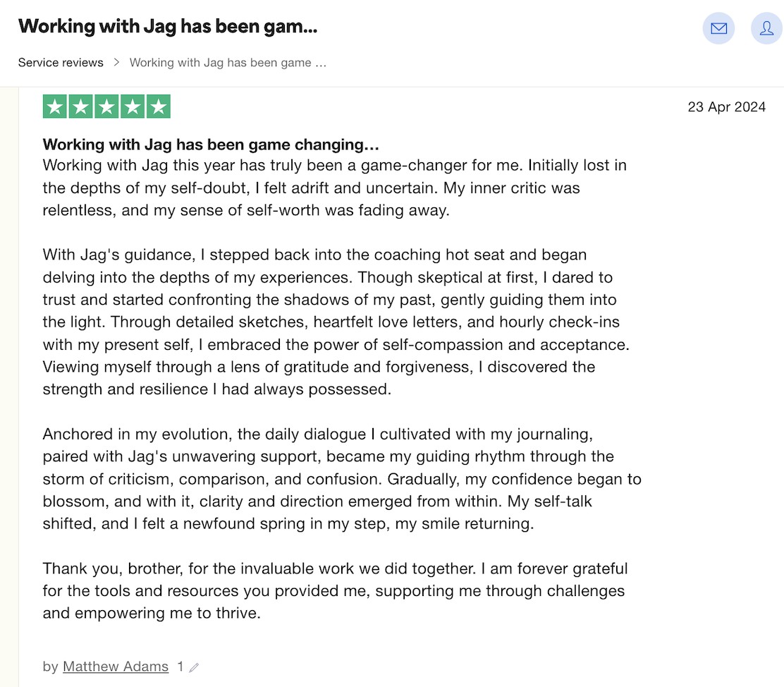Go to Service reviews breadcrumb

61,62
